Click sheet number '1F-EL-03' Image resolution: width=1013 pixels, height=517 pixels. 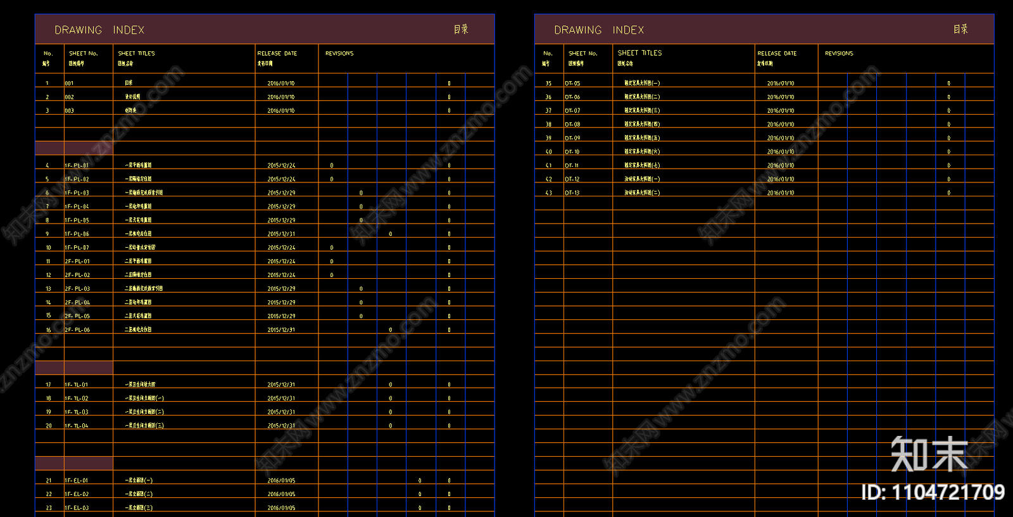77,508
